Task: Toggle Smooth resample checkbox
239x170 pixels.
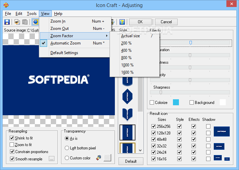Action: [x=12, y=159]
